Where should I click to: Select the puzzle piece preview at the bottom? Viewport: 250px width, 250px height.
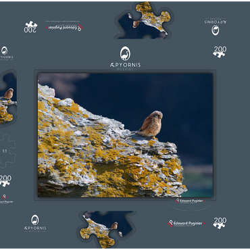click(x=106, y=229)
